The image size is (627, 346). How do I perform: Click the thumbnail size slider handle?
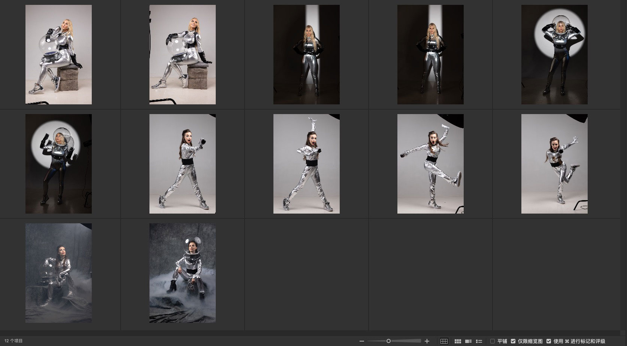coord(388,341)
